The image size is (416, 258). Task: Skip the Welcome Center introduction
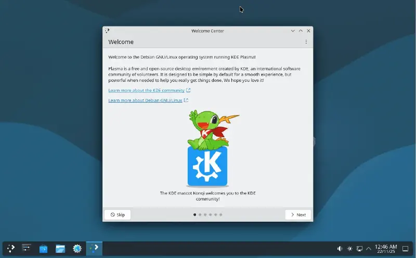pyautogui.click(x=117, y=214)
